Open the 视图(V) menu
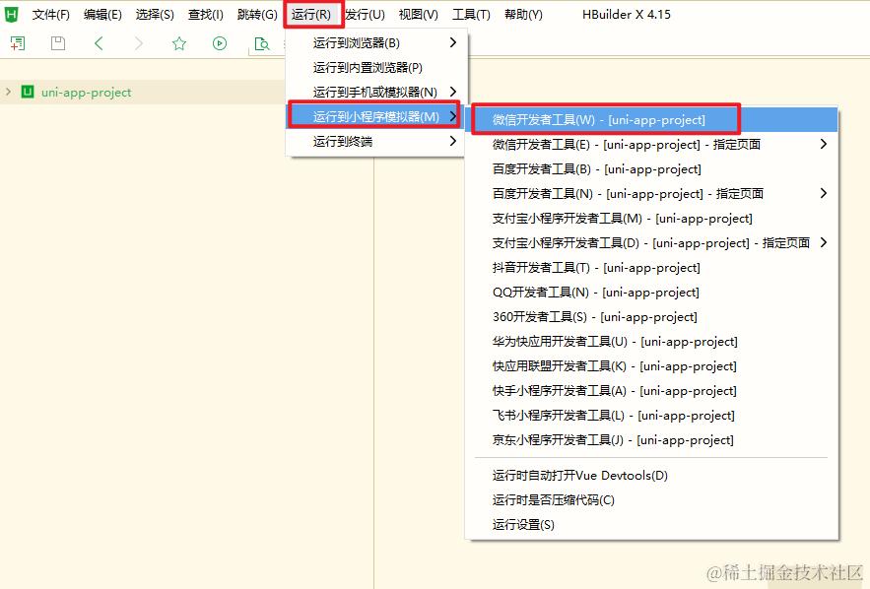This screenshot has height=589, width=870. [x=418, y=15]
